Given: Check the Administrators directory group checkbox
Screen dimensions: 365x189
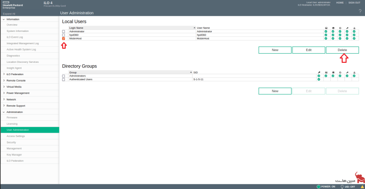Looking at the screenshot, I should [63, 76].
